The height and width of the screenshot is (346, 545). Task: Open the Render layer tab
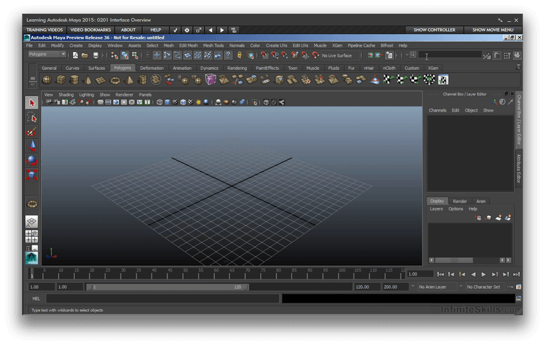click(x=459, y=201)
